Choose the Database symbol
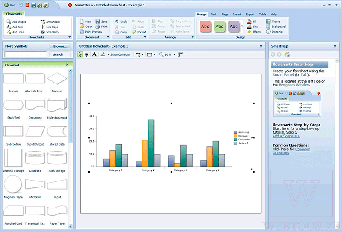 pos(35,158)
